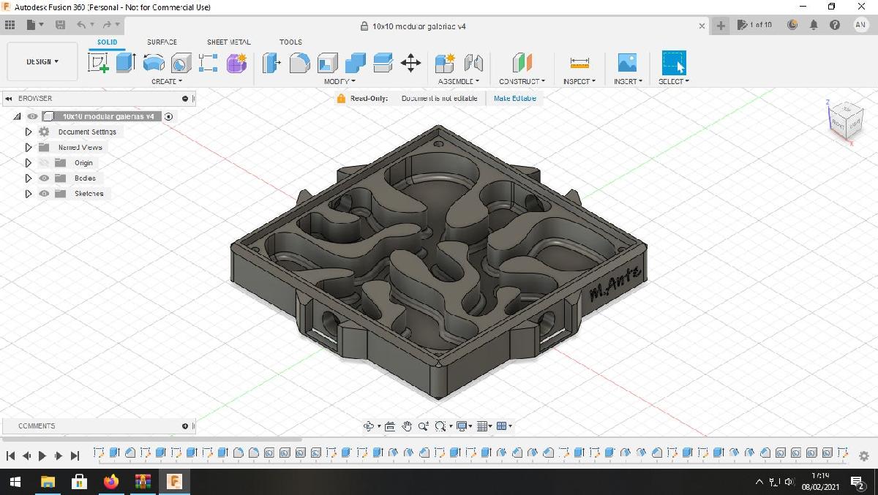Open the INSERT menu

(x=628, y=81)
